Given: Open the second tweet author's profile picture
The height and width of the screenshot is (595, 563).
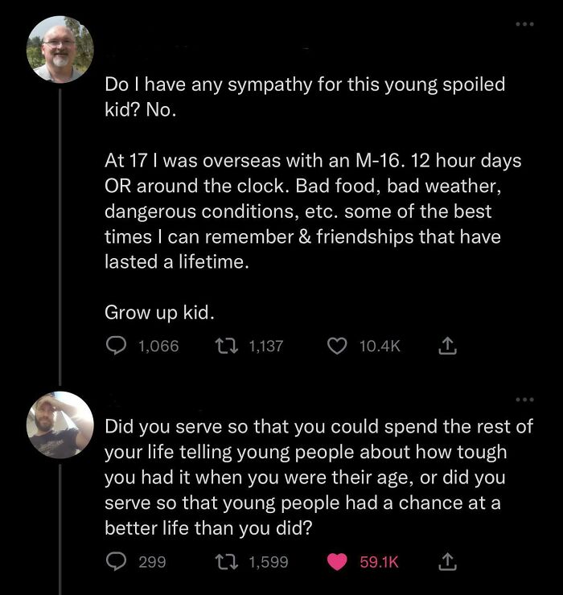Looking at the screenshot, I should tap(61, 425).
